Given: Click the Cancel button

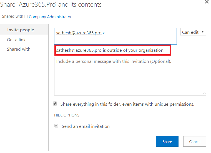Looking at the screenshot, I should pyautogui.click(x=195, y=141).
